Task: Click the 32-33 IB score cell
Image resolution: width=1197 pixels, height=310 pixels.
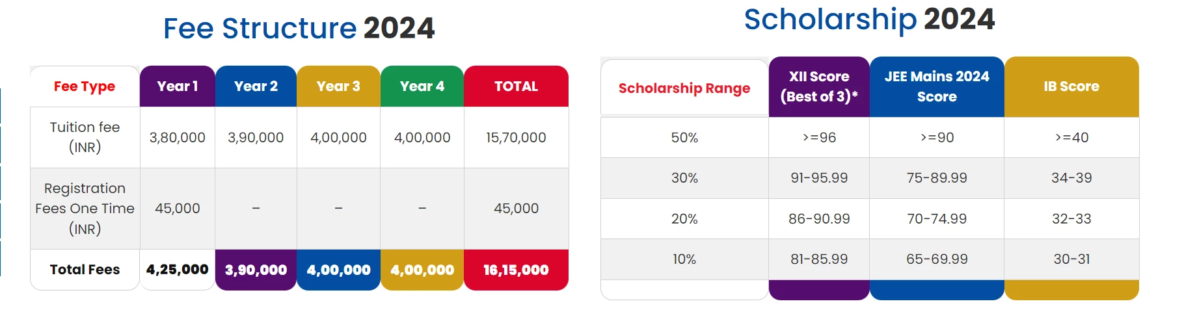Action: 1071,219
